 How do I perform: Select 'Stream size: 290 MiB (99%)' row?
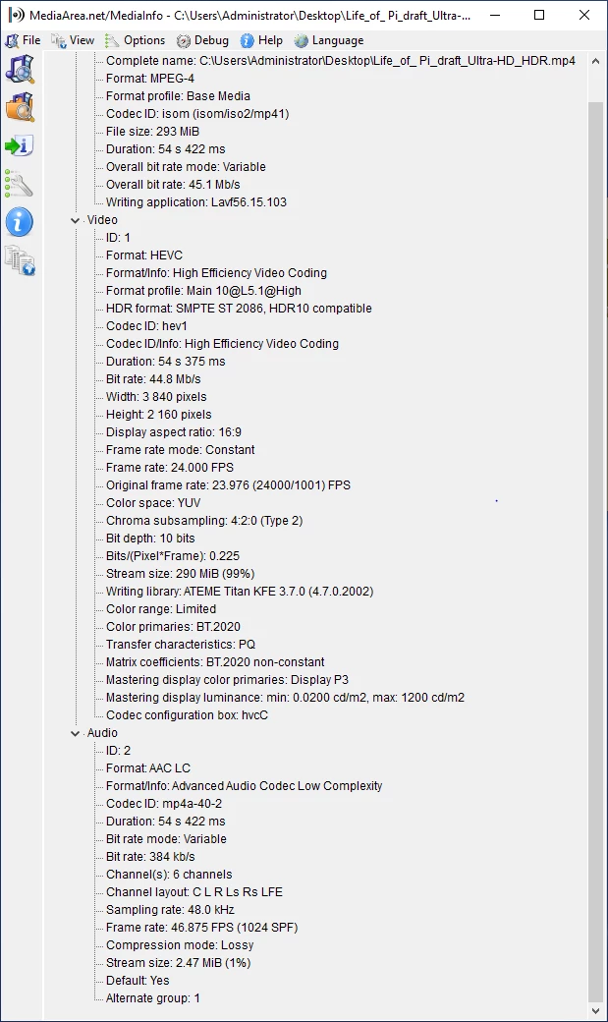pos(180,574)
